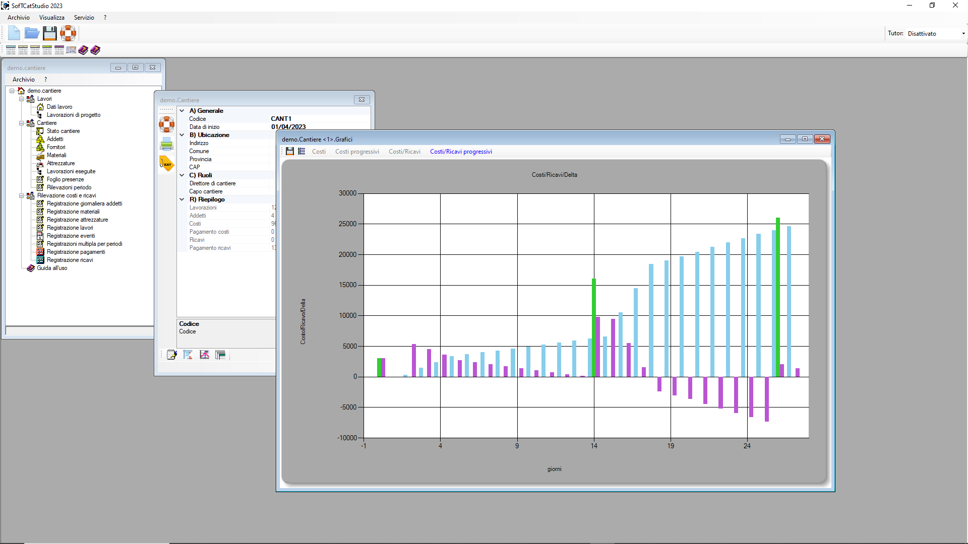Switch to the Costi progressivi chart
This screenshot has width=968, height=544.
(357, 152)
